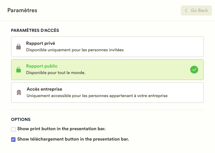Click the 'Show print button in the presentation bar' label
Image resolution: width=215 pixels, height=153 pixels.
point(61,129)
